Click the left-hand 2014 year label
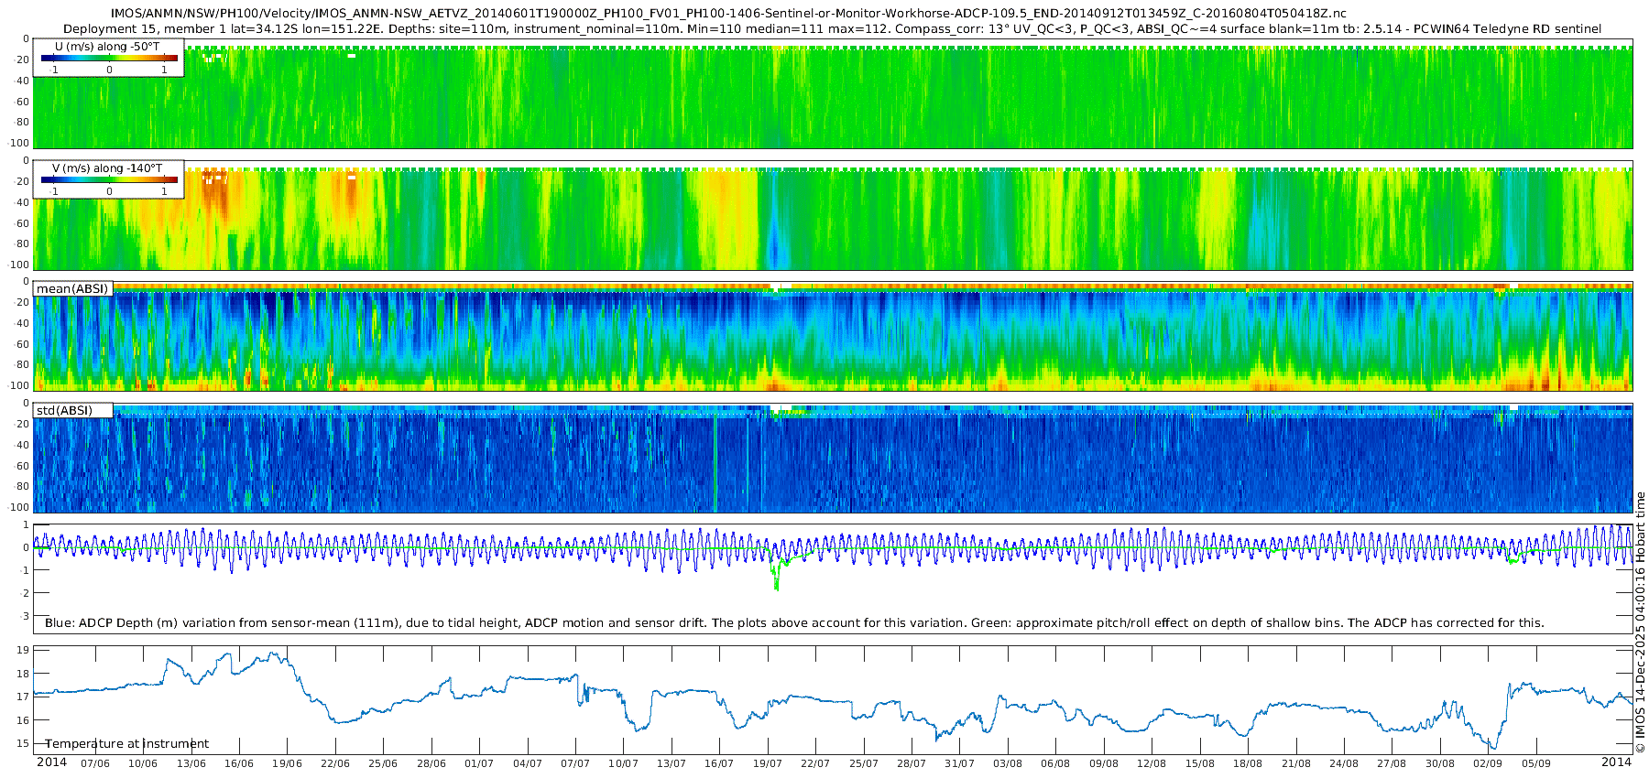 pyautogui.click(x=51, y=762)
